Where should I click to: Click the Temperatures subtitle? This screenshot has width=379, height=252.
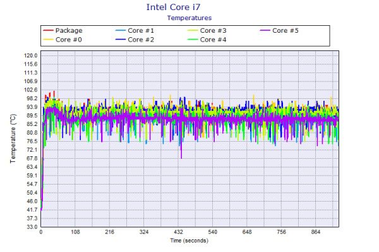click(x=189, y=18)
